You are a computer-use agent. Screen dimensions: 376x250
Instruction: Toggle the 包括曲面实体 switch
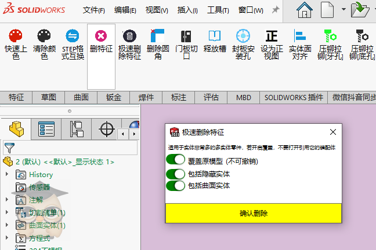click(176, 186)
